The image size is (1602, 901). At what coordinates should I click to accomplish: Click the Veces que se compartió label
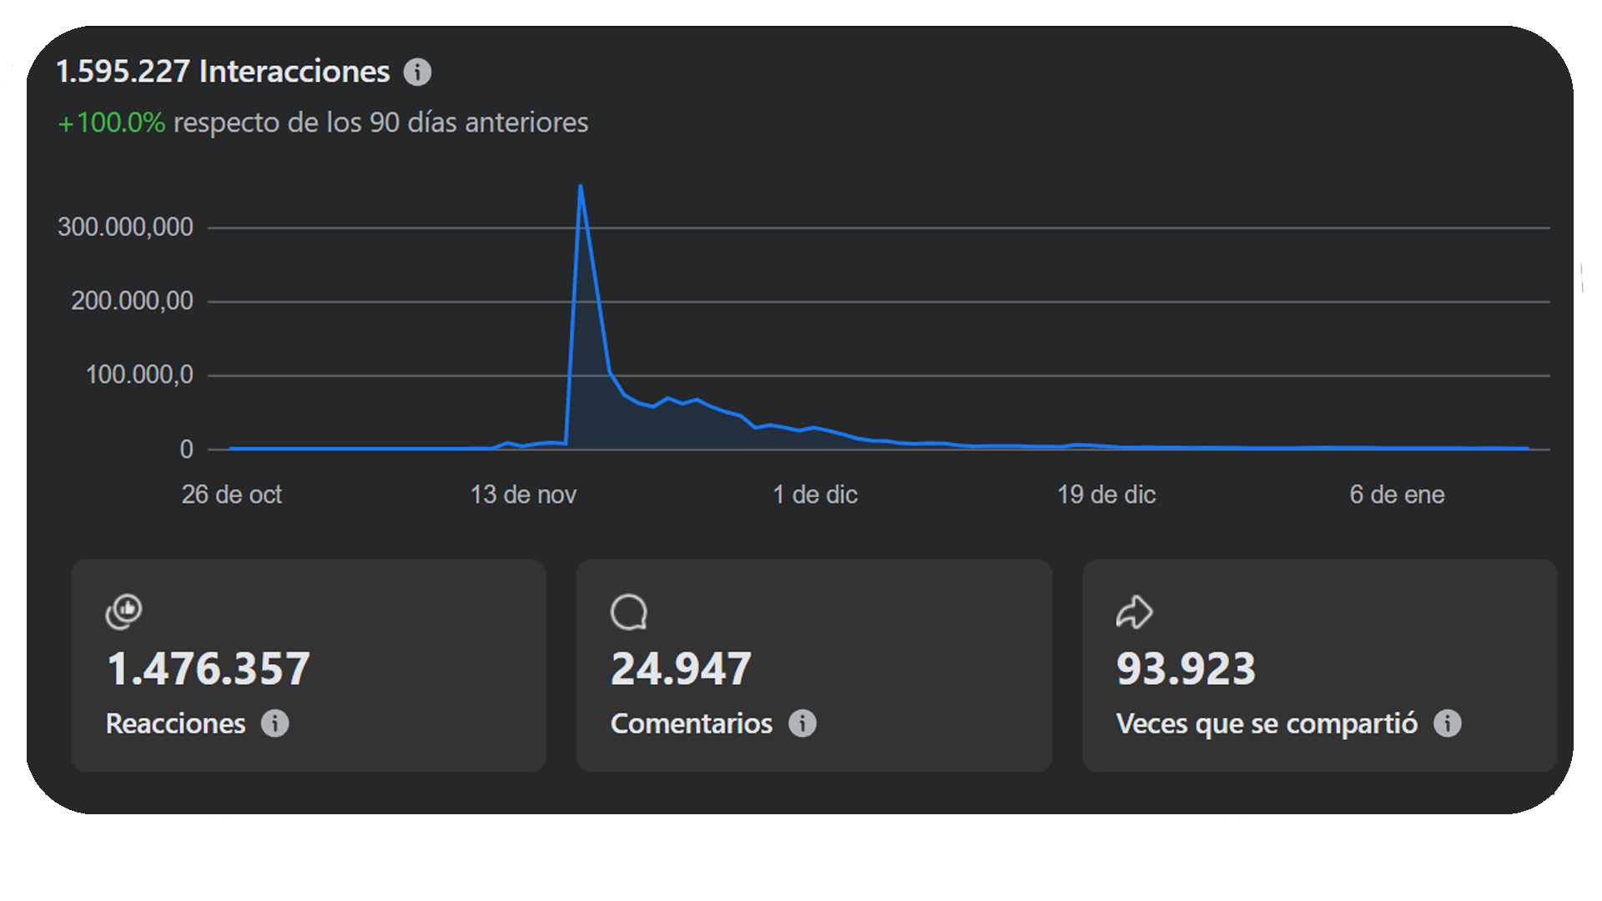1267,723
